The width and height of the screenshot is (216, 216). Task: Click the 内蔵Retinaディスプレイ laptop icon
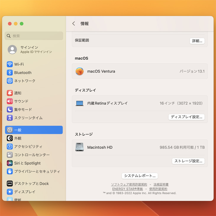pos(80,103)
